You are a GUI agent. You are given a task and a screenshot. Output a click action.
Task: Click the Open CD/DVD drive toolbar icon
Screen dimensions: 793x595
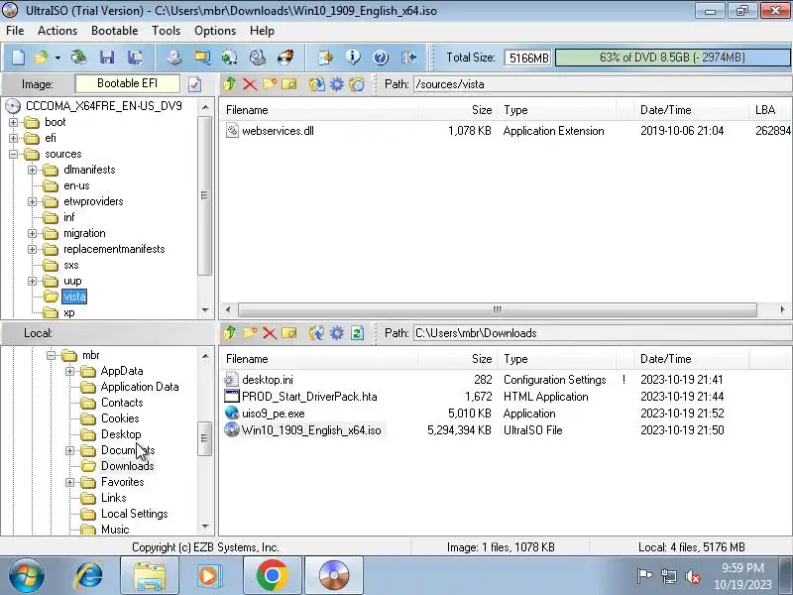pos(78,58)
